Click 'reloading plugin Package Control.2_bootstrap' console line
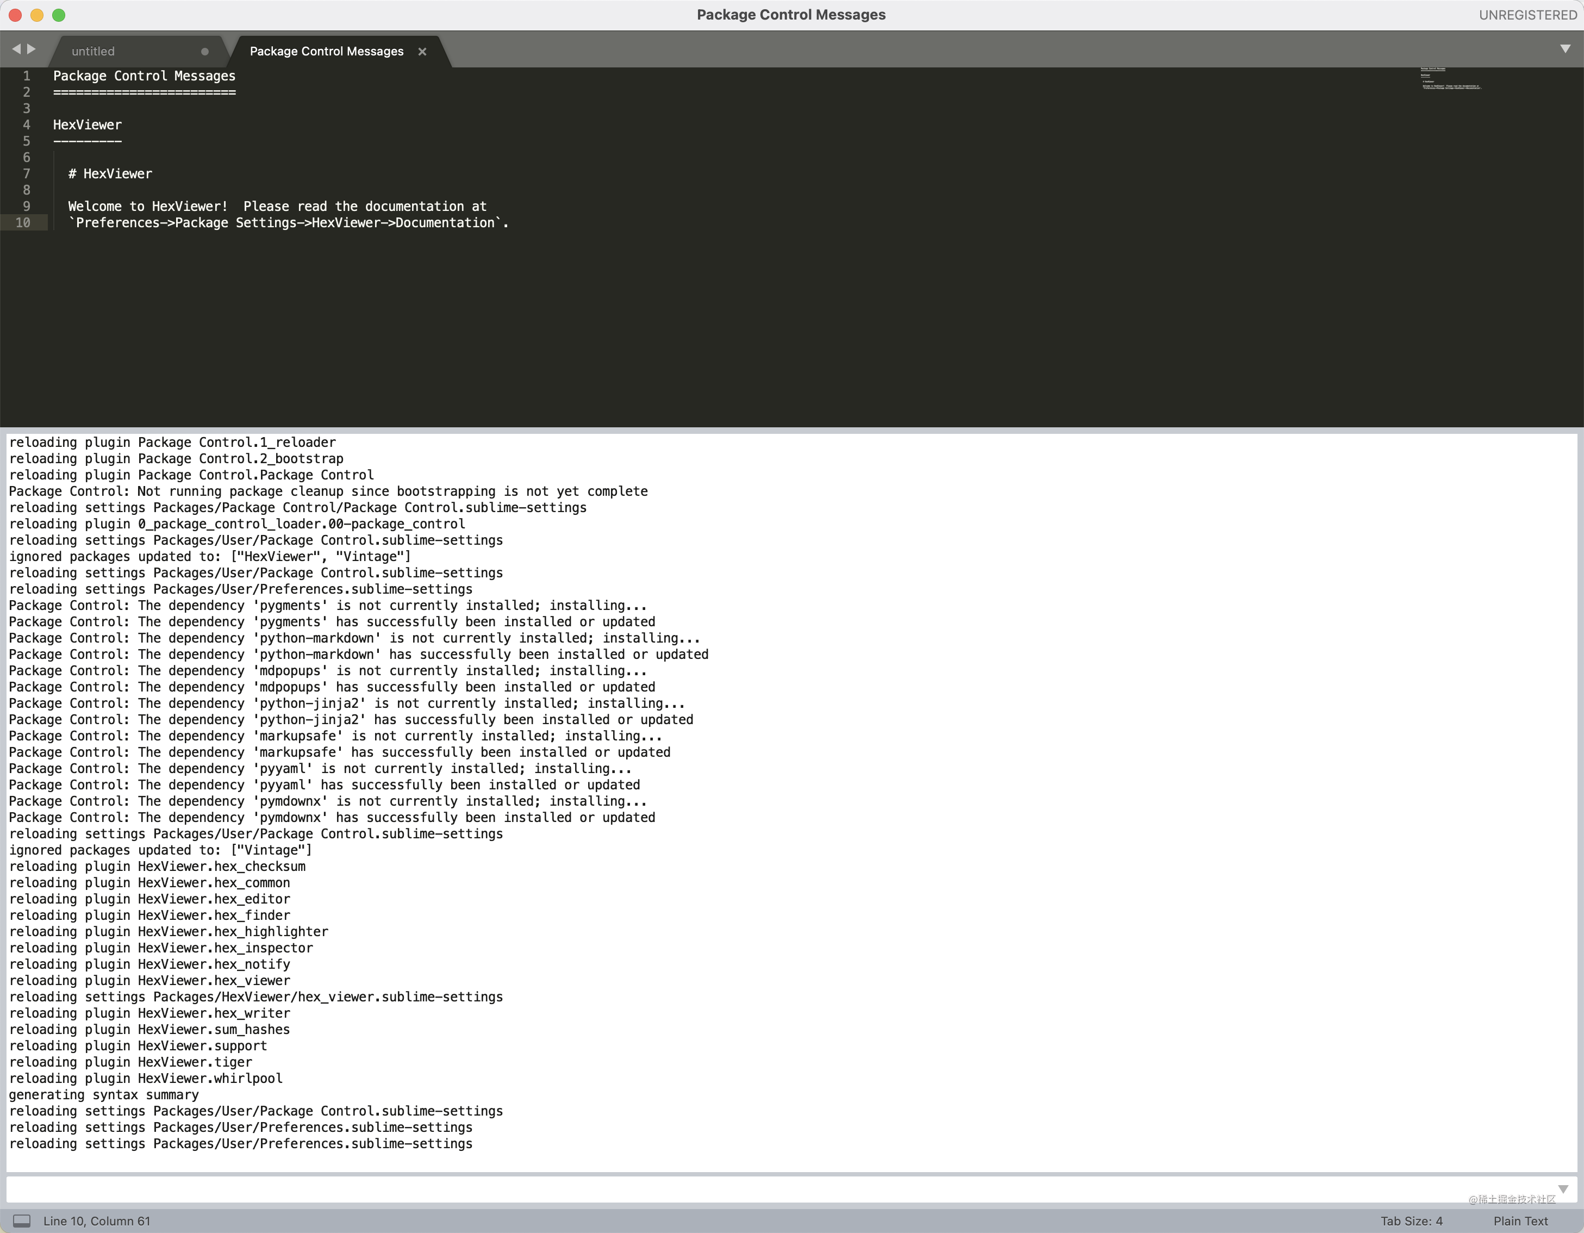Image resolution: width=1584 pixels, height=1233 pixels. 176,458
